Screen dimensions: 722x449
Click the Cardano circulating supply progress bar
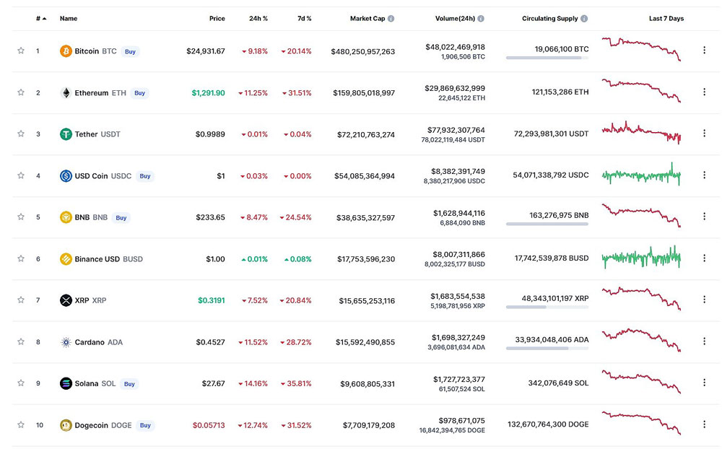pos(547,349)
